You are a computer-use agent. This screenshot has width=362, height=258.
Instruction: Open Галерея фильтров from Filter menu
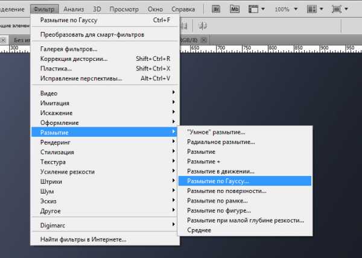click(x=68, y=49)
